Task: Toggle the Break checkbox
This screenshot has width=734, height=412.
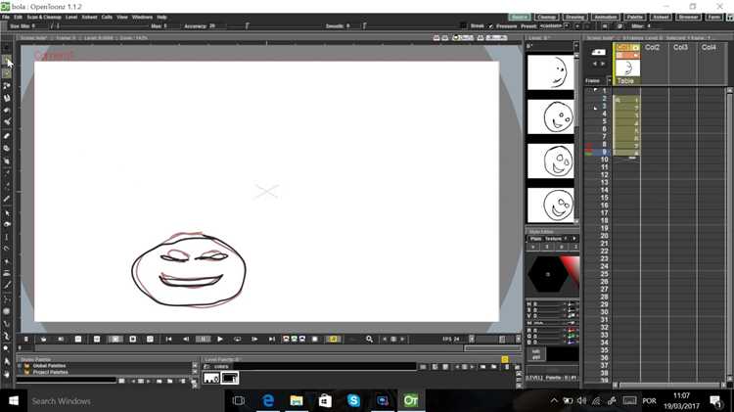Action: click(464, 25)
